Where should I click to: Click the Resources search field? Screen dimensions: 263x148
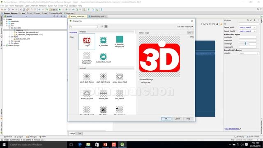(x=83, y=26)
